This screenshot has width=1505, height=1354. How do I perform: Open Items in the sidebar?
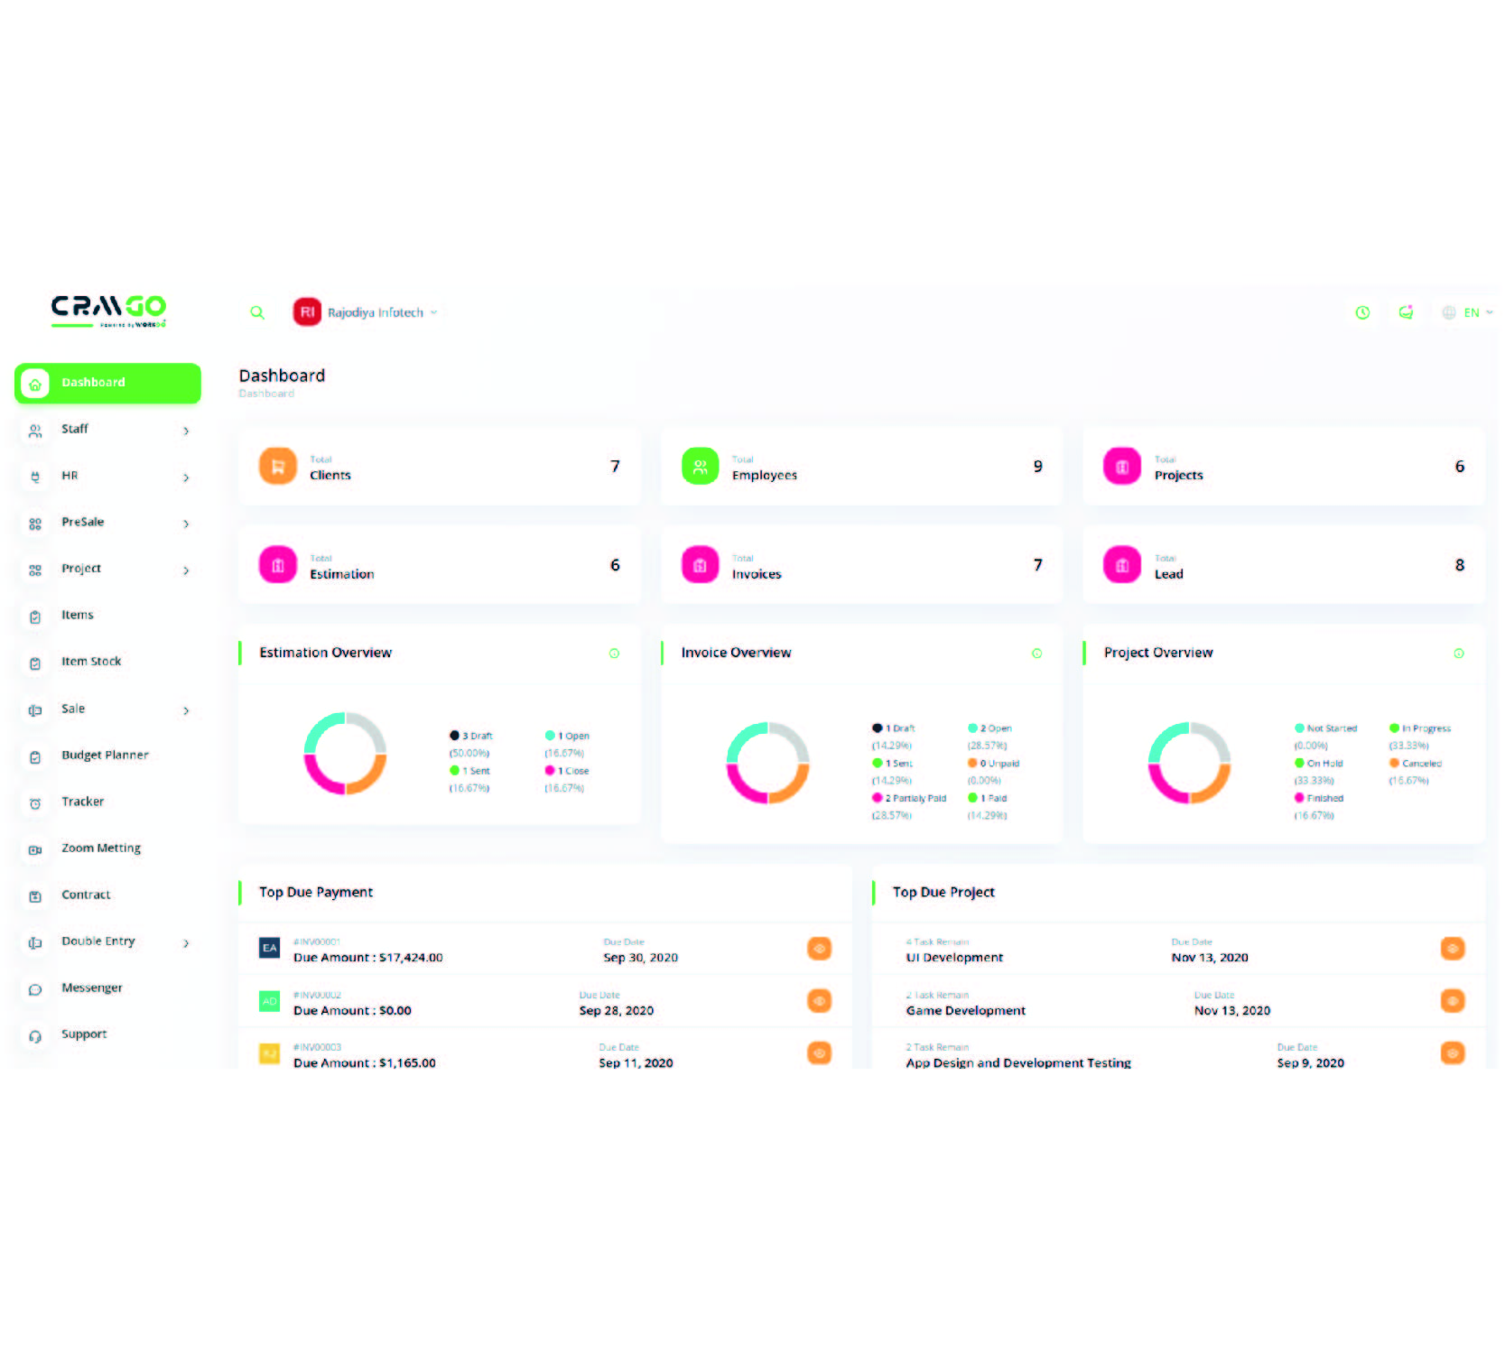[x=78, y=615]
